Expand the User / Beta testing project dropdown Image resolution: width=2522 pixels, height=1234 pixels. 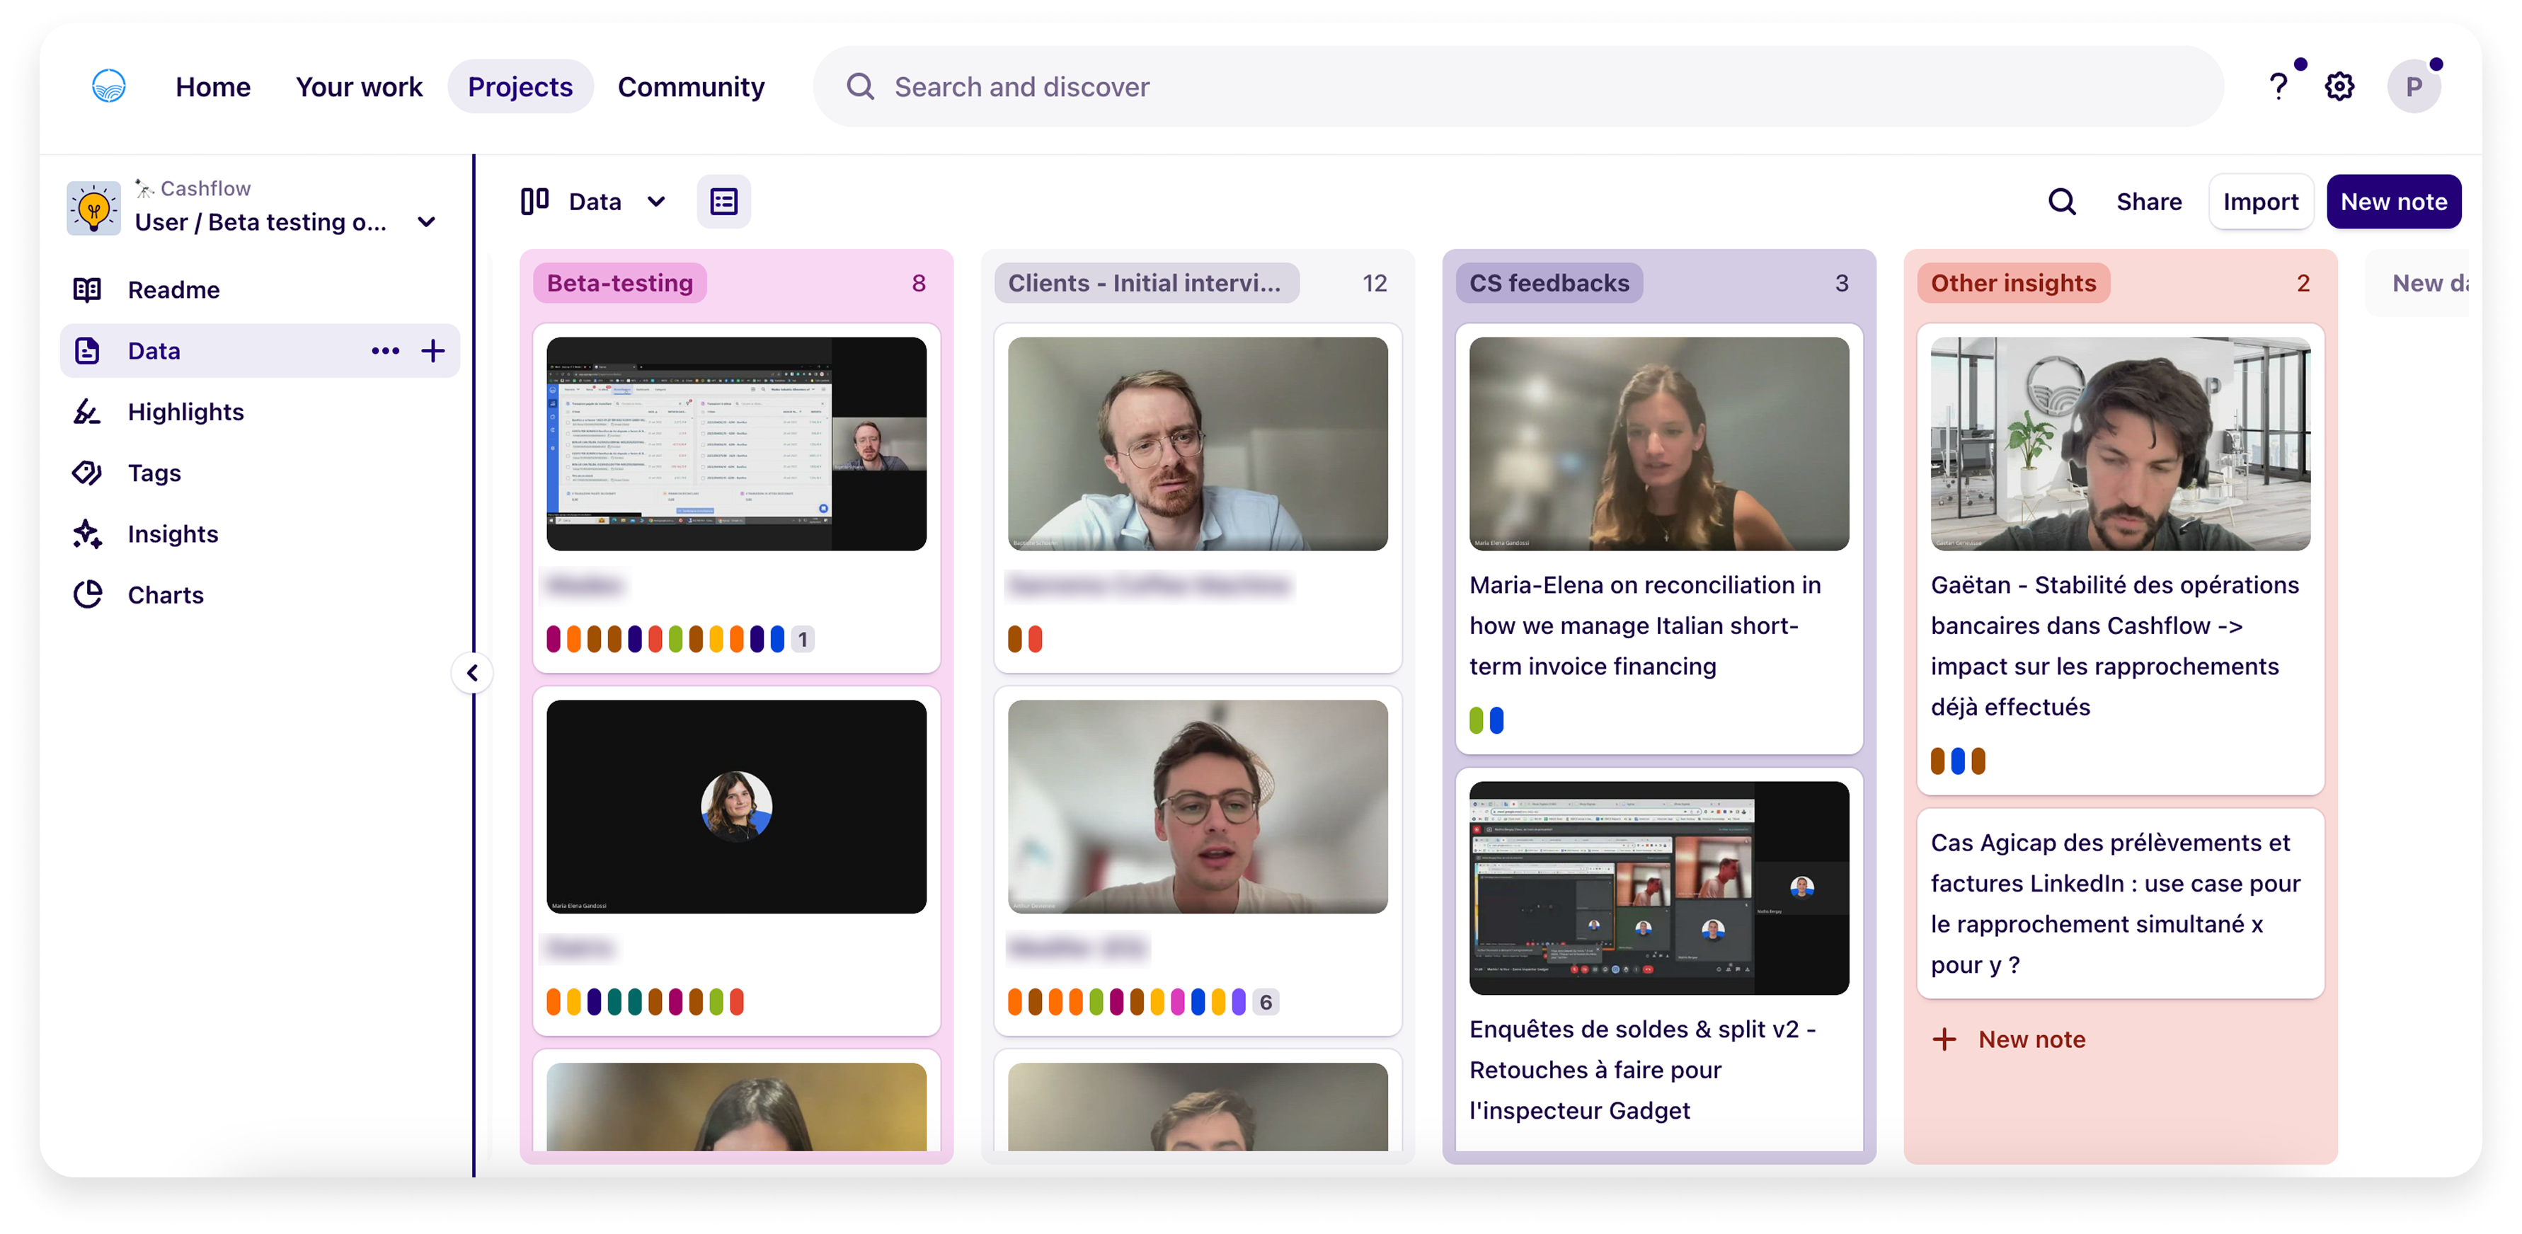(x=426, y=222)
